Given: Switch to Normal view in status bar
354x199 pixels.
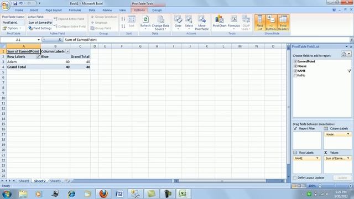Looking at the screenshot, I should click(x=294, y=186).
